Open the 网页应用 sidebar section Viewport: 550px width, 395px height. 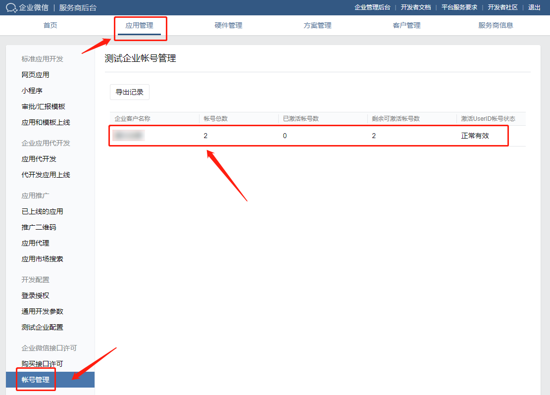click(x=35, y=74)
